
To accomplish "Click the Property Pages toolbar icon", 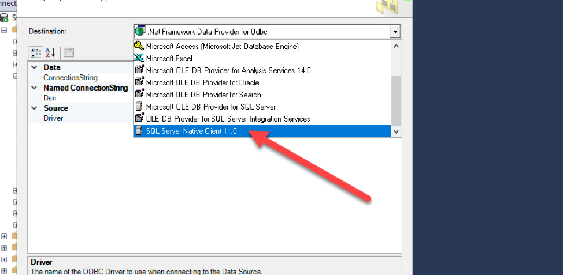I will point(69,52).
